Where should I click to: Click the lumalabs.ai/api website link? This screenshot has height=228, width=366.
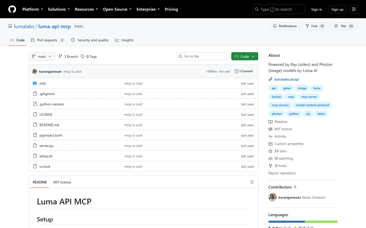pos(287,79)
